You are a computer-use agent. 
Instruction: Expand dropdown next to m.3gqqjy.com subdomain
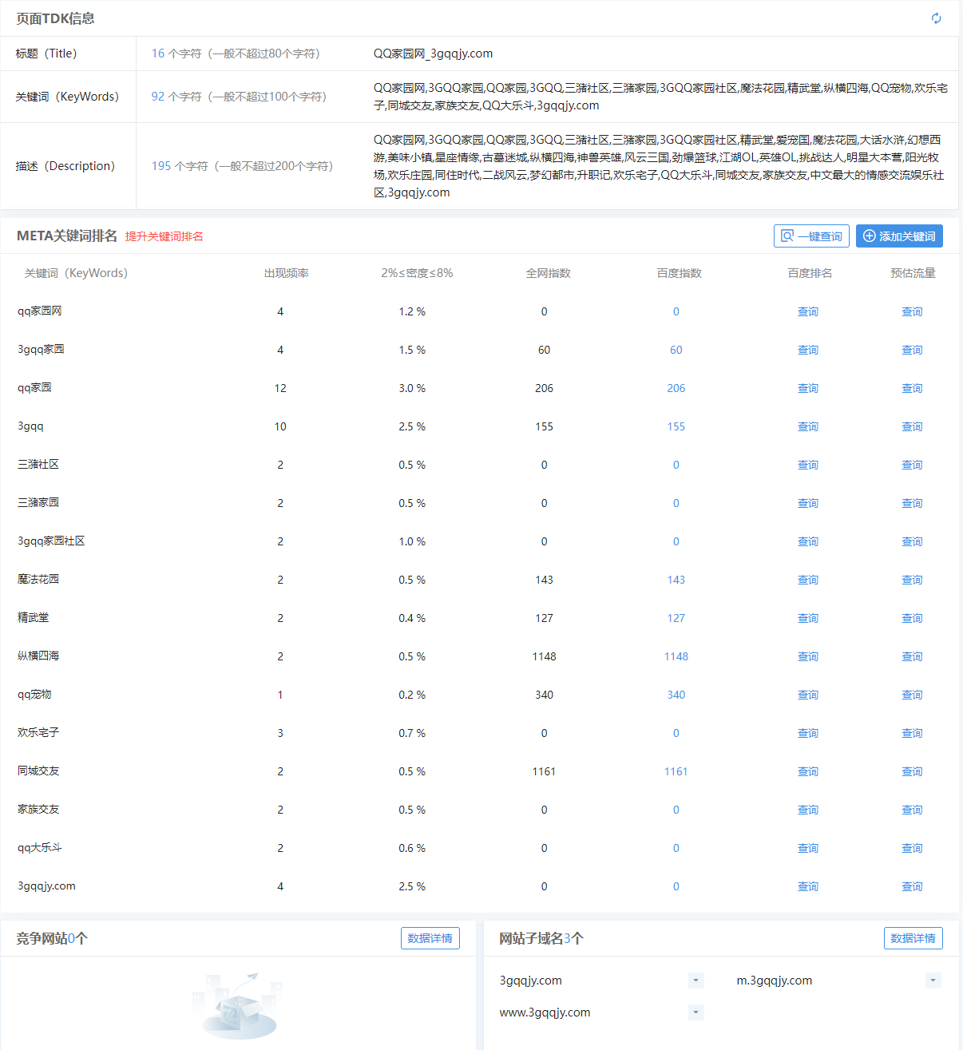pos(933,981)
